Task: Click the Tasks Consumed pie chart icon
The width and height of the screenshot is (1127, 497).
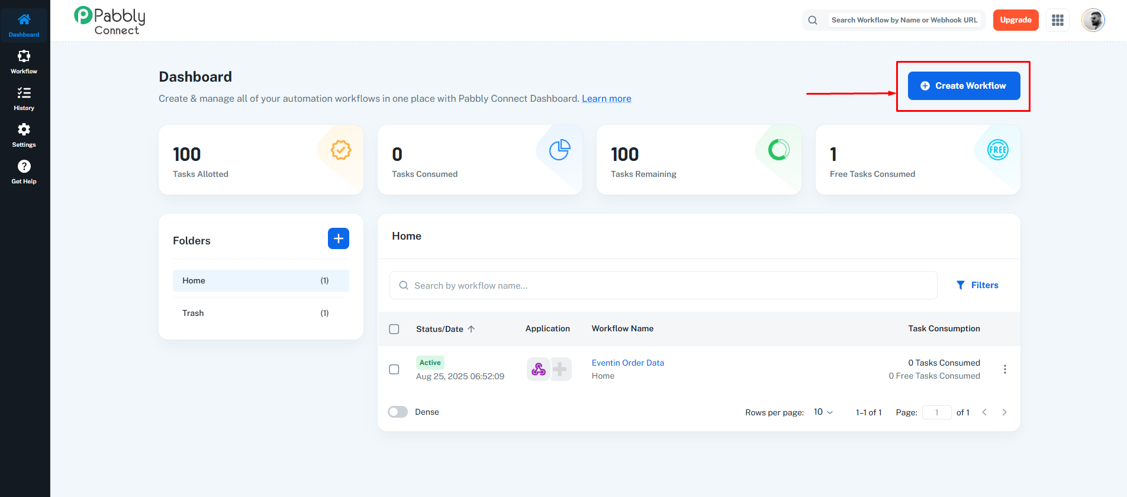Action: [560, 150]
